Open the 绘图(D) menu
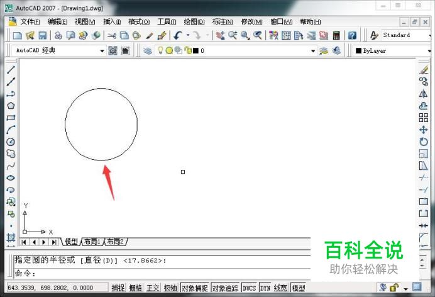 (x=194, y=21)
